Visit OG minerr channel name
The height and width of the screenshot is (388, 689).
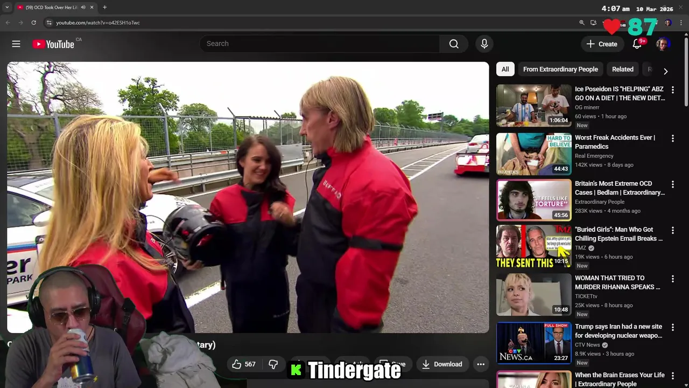coord(587,107)
